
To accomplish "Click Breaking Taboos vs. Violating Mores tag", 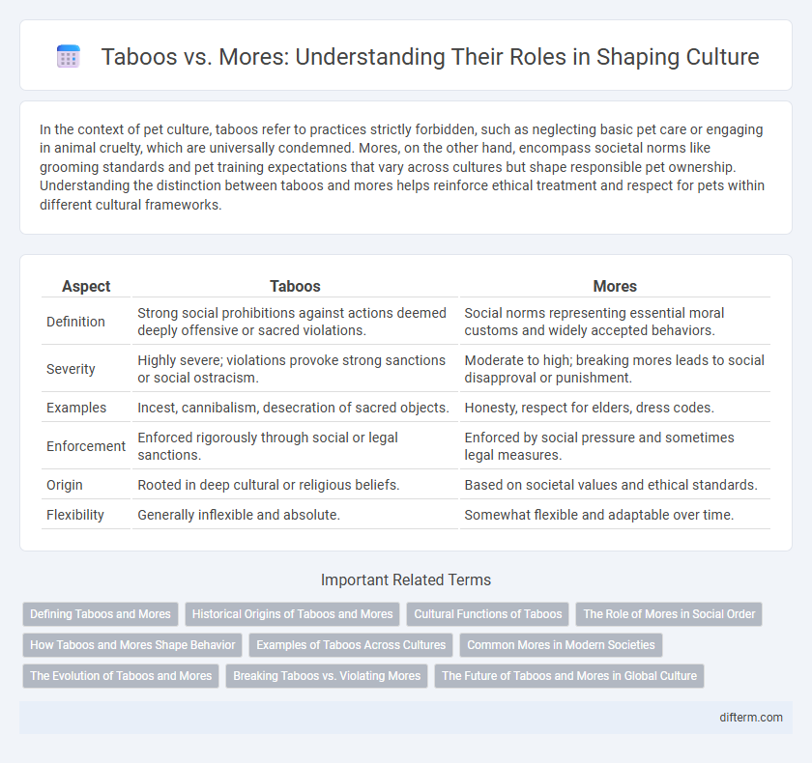I will pyautogui.click(x=327, y=676).
